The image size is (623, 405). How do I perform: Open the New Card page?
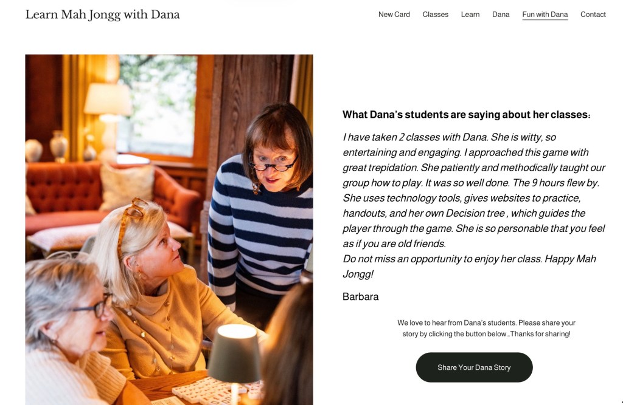coord(394,15)
